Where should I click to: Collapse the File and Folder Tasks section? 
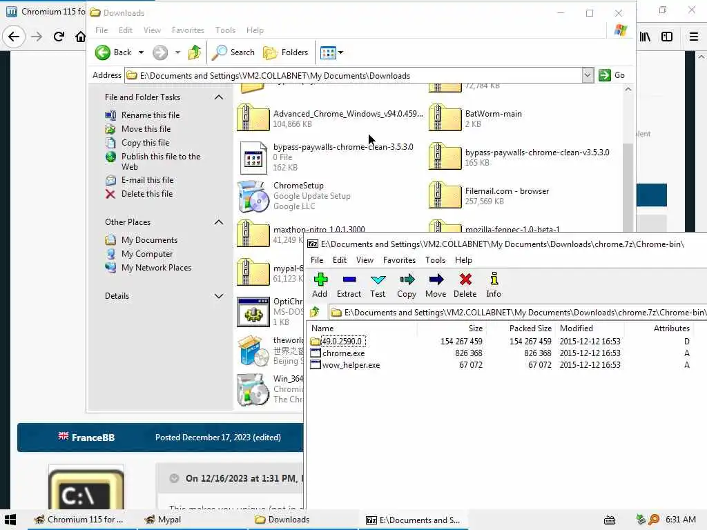click(219, 97)
